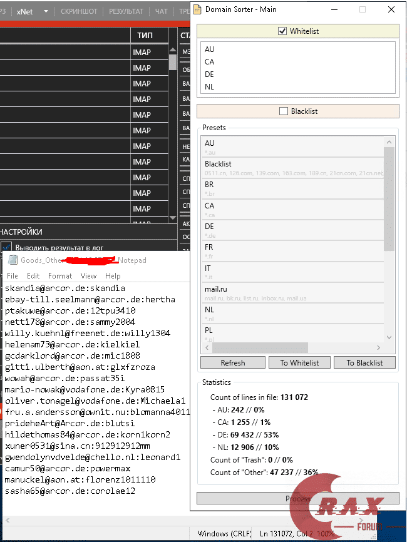
Task: Enable the Blacklist checkbox
Action: click(284, 111)
